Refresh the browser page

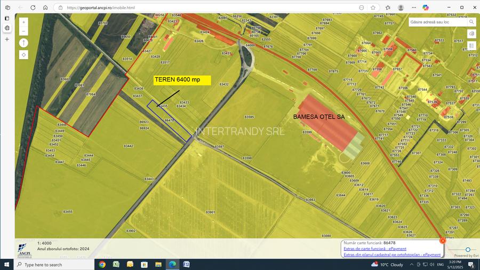pyautogui.click(x=33, y=8)
